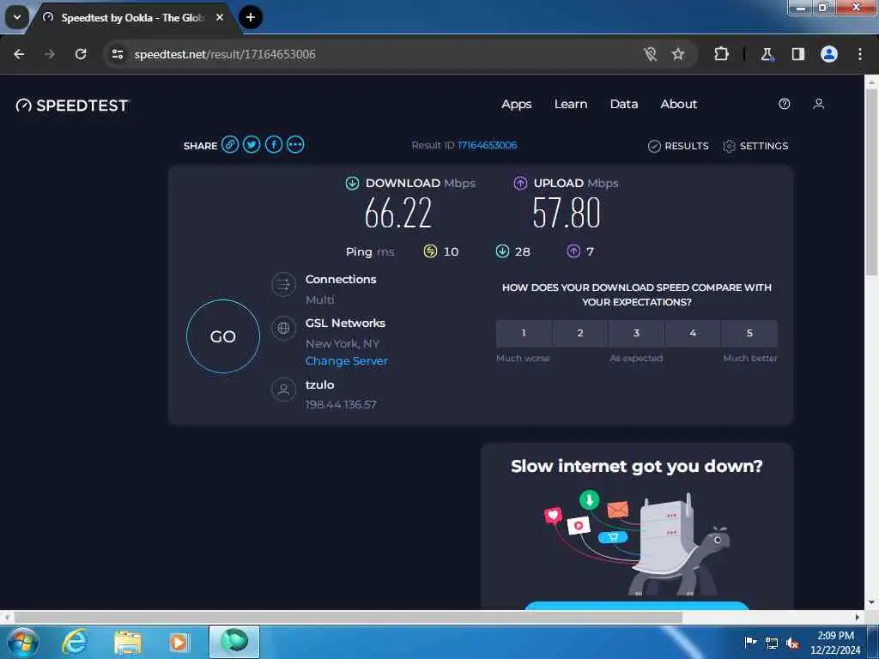
Task: Open more share options ellipsis icon
Action: (295, 144)
